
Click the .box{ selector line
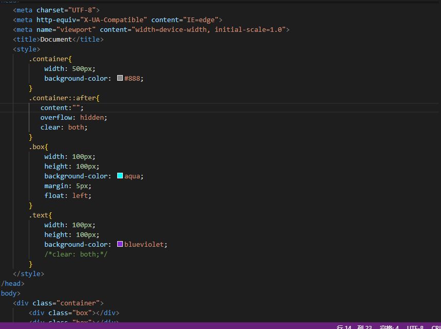point(39,147)
